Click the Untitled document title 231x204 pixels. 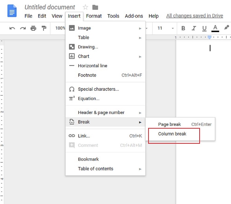tap(50, 7)
